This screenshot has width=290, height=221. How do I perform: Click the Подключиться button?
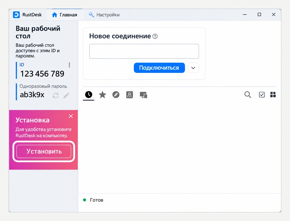point(159,68)
